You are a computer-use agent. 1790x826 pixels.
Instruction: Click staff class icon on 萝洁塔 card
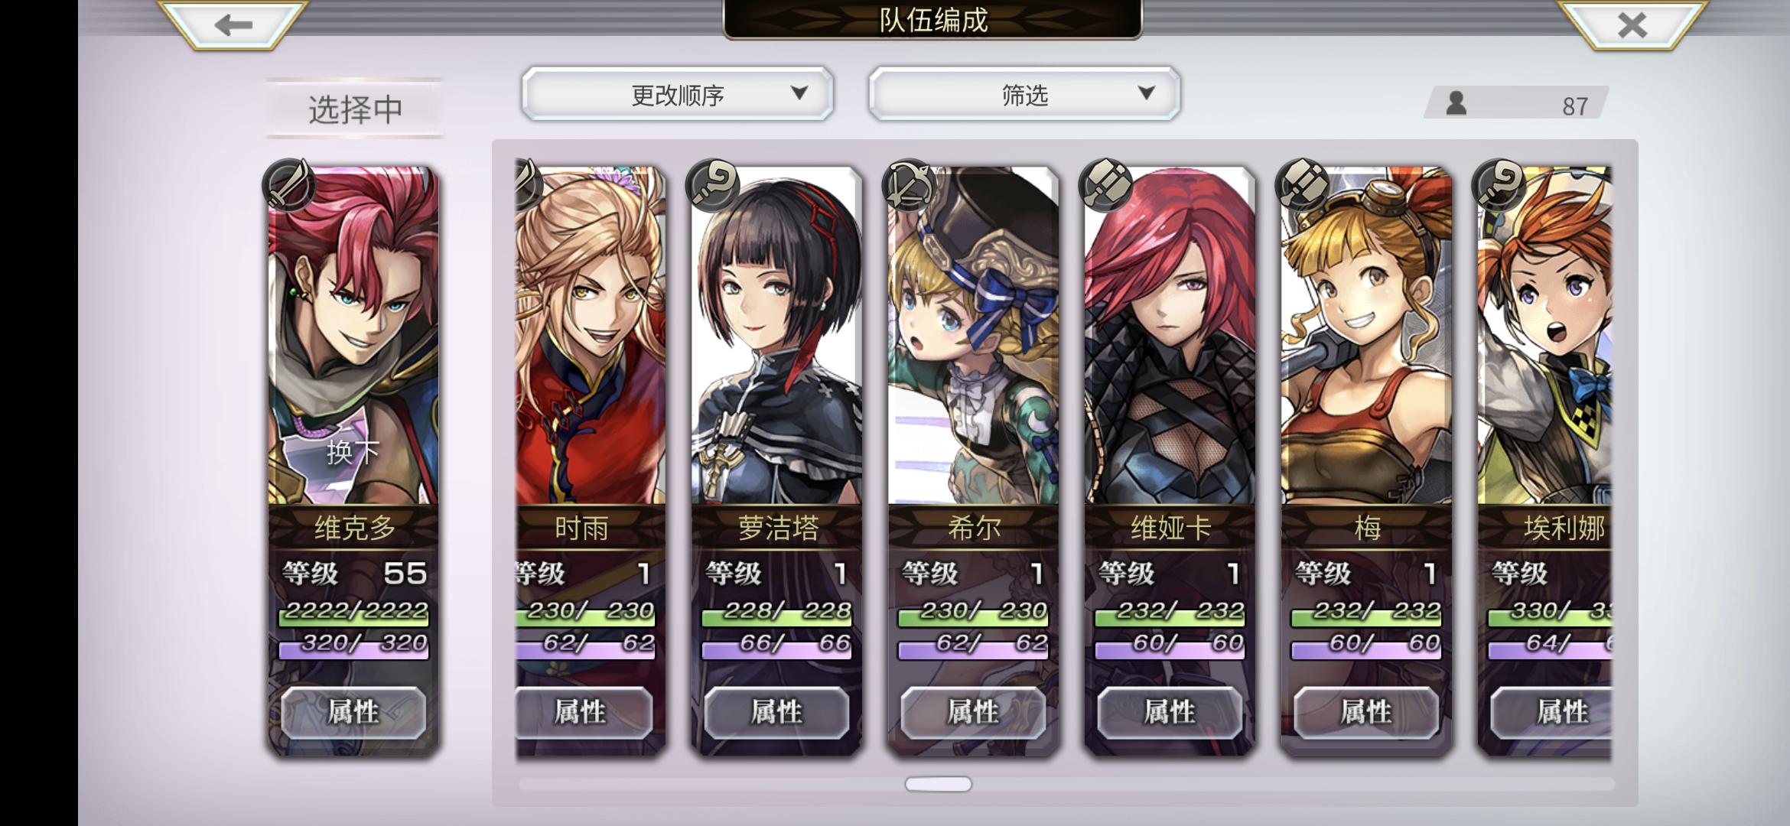713,185
